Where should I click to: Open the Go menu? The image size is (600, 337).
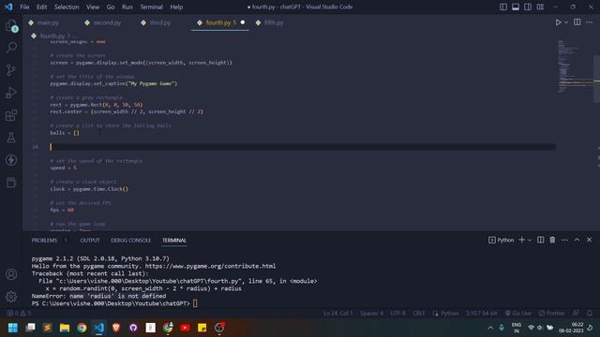click(x=111, y=7)
